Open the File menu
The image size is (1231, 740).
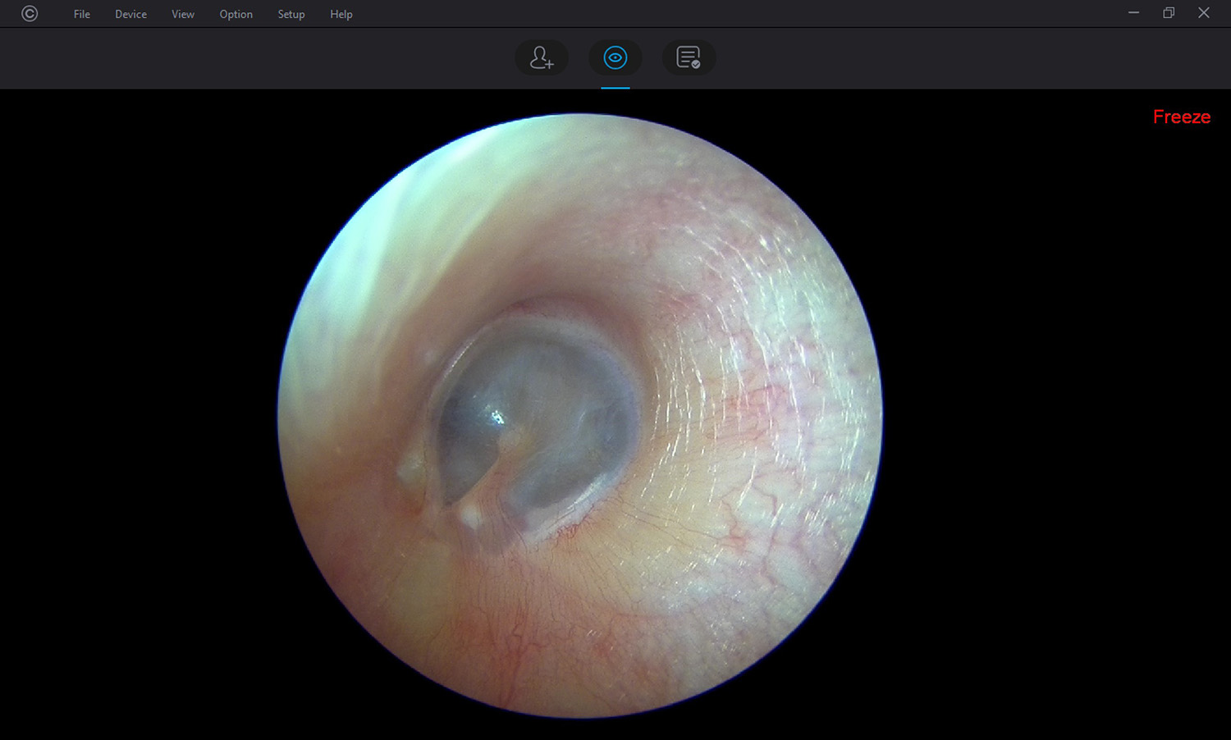click(81, 14)
